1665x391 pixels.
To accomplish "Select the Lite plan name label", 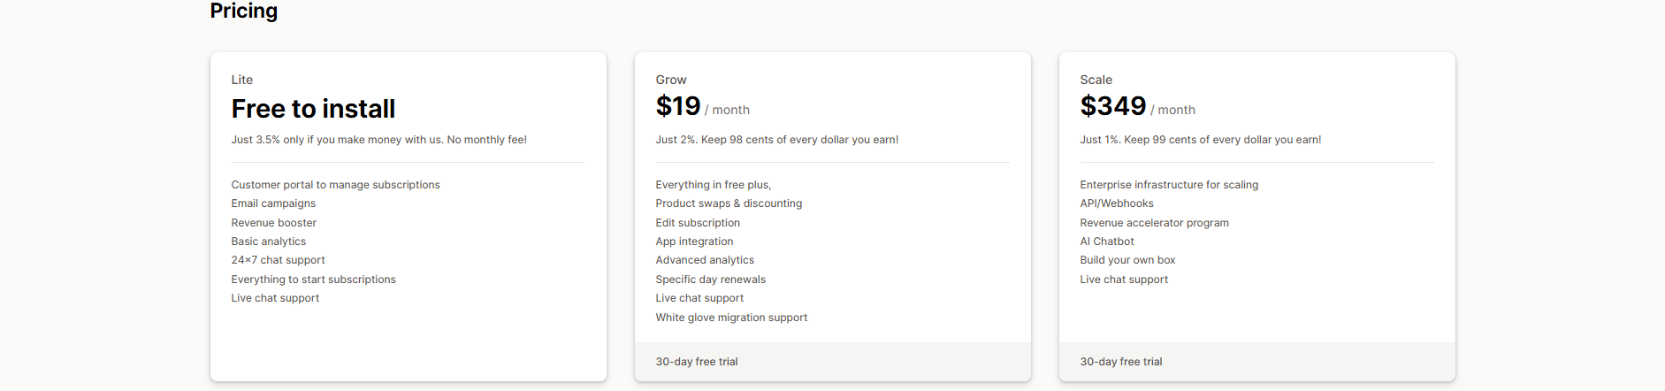I will pyautogui.click(x=242, y=80).
